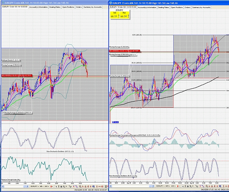
Task: Click the red circle marker icon in the 15 min toolbar
Action: point(224,186)
